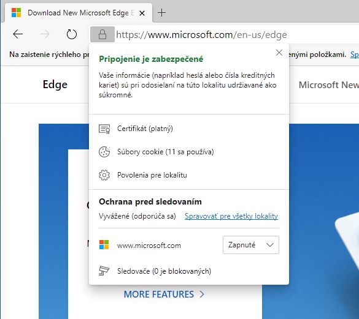Go back with the back arrow
Viewport: 359px width, 319px height.
[18, 34]
